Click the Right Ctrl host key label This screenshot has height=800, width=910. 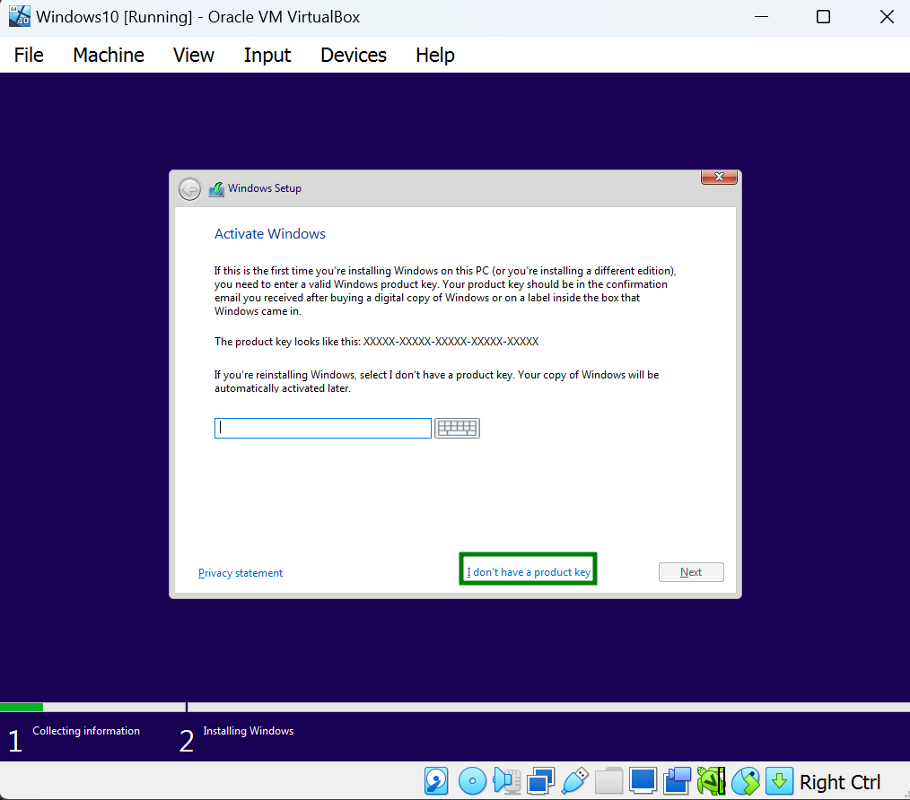coord(840,782)
